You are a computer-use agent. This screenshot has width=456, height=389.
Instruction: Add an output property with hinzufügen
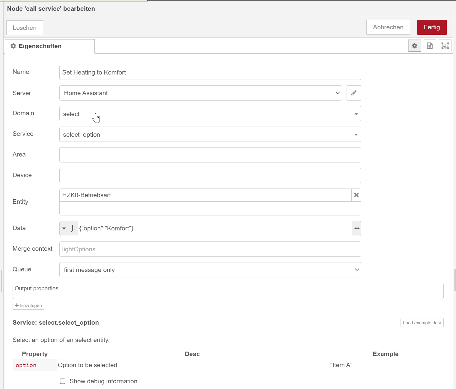click(x=28, y=305)
